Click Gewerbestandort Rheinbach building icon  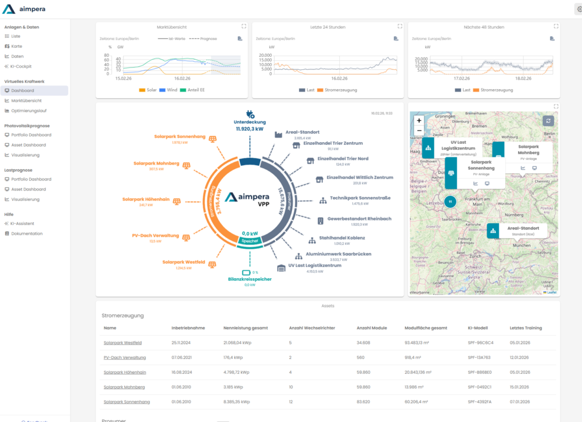(x=321, y=221)
